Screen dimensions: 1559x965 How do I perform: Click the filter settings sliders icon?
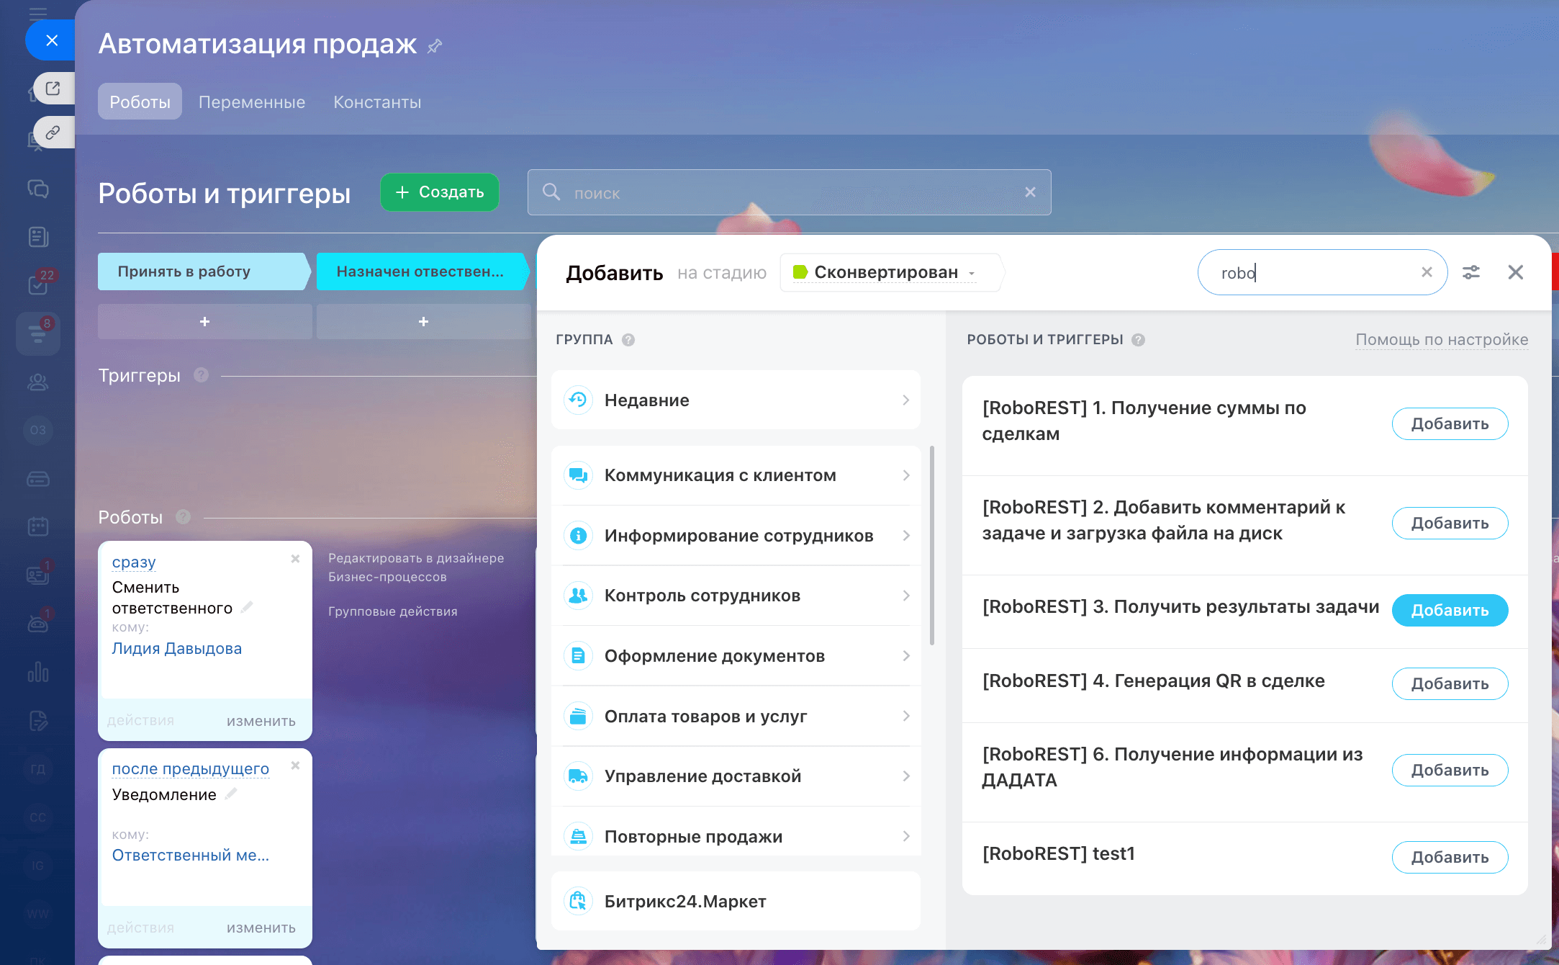pyautogui.click(x=1470, y=272)
